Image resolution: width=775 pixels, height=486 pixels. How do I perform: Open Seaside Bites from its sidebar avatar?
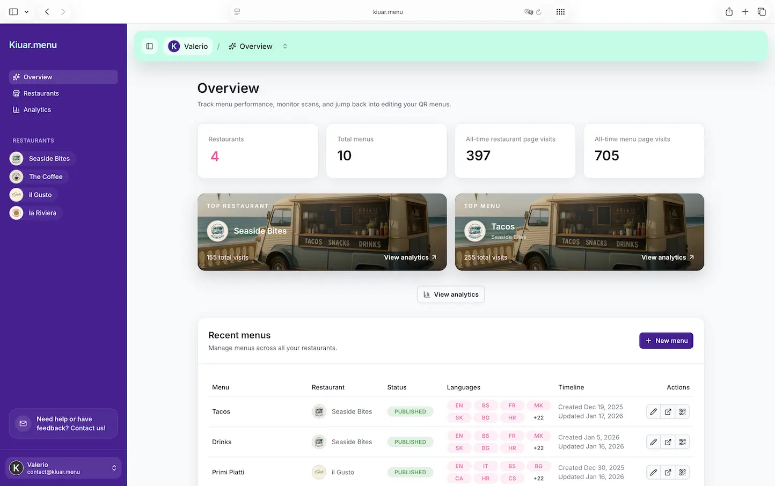[x=16, y=158]
